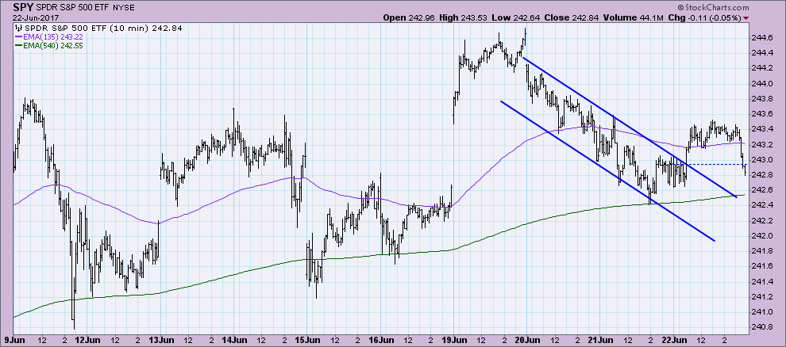Click the 20Jun date axis label
Viewport: 786px width, 347px height.
pyautogui.click(x=527, y=340)
